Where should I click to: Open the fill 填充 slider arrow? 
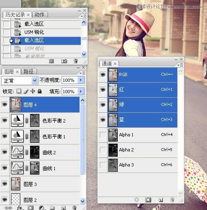click(x=81, y=91)
